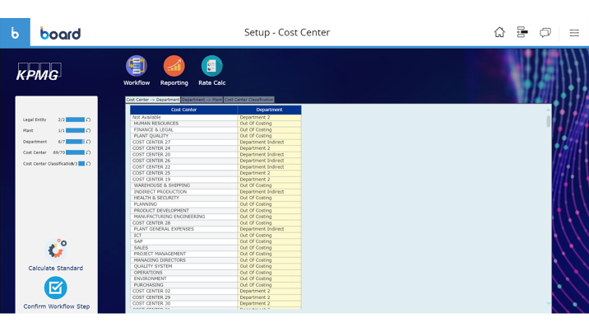Click the table vertical scrollbar
The image size is (589, 332).
(x=549, y=122)
